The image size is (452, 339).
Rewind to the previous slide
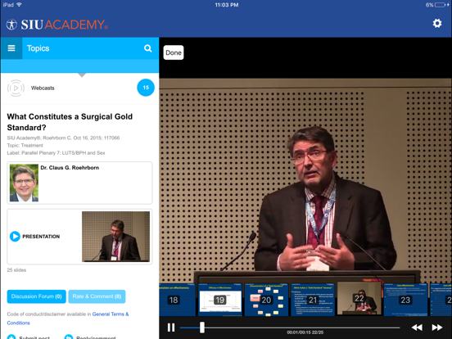tap(417, 328)
